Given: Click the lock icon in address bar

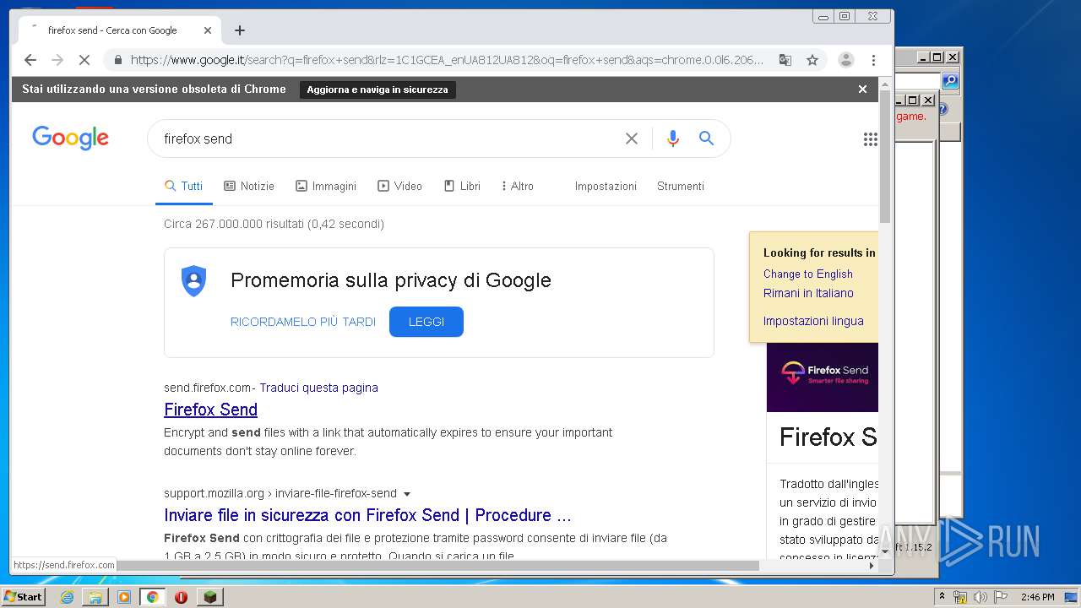Looking at the screenshot, I should (x=117, y=60).
